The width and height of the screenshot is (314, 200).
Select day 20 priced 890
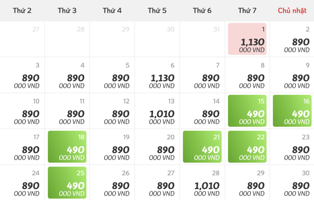157,147
